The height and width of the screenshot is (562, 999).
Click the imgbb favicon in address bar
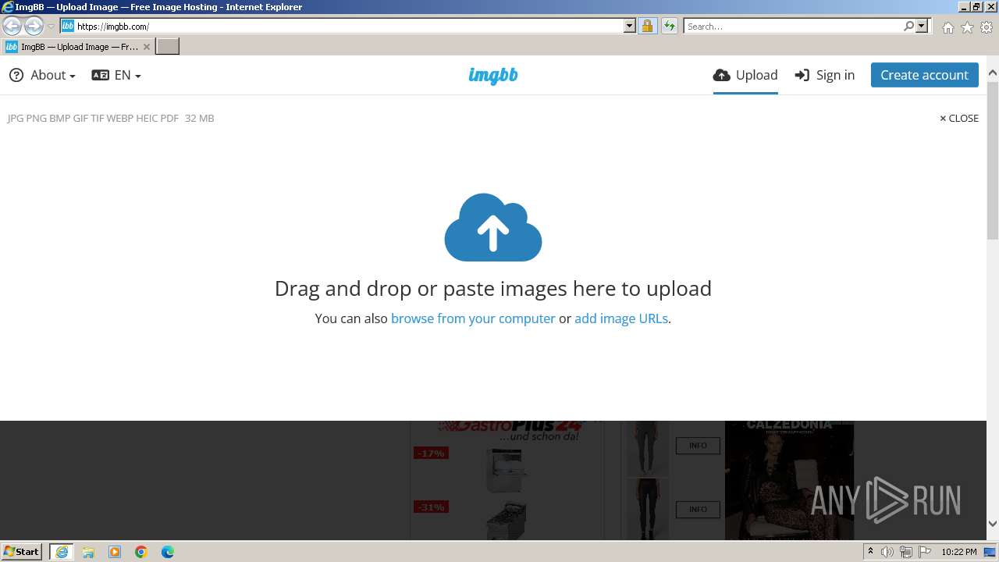tap(68, 27)
